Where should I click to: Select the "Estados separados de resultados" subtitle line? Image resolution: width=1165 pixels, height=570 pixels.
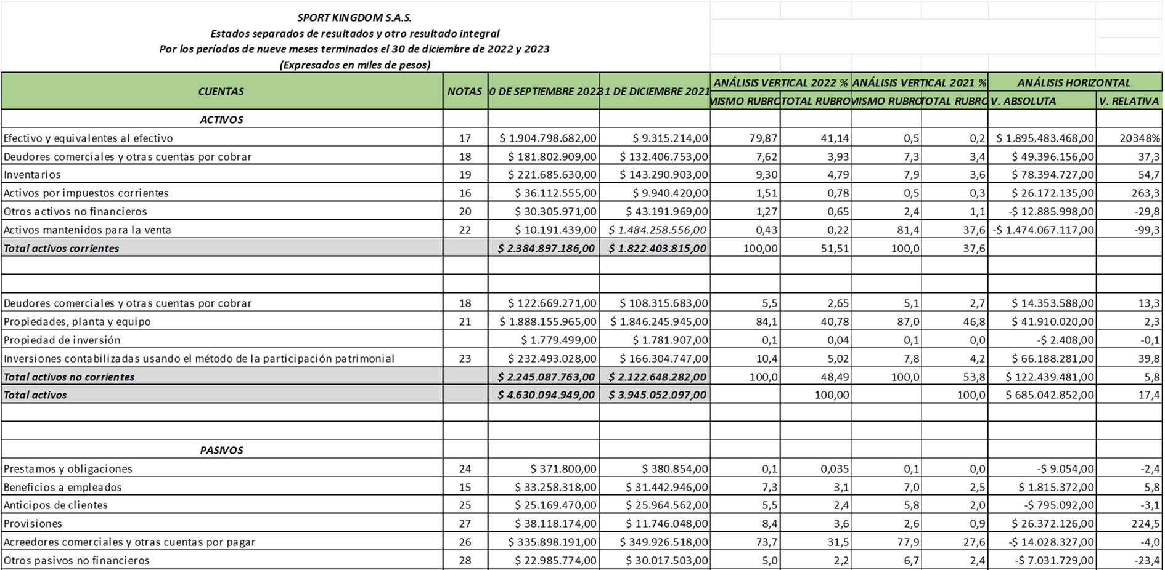coord(354,33)
